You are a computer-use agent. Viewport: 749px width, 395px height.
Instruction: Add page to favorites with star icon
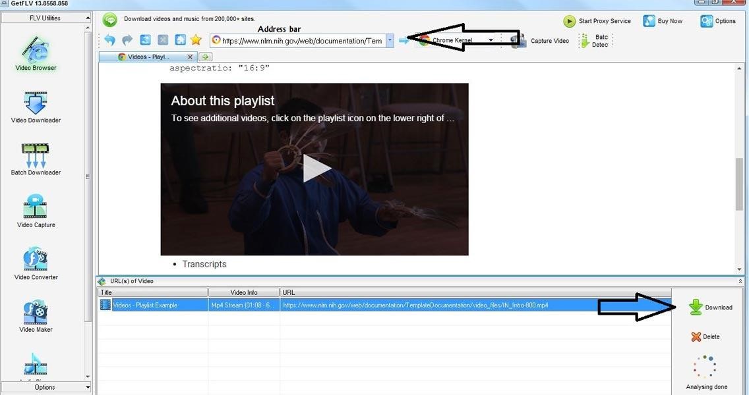point(196,40)
